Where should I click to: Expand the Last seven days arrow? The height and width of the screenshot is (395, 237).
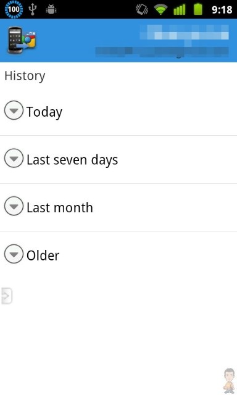click(x=14, y=158)
